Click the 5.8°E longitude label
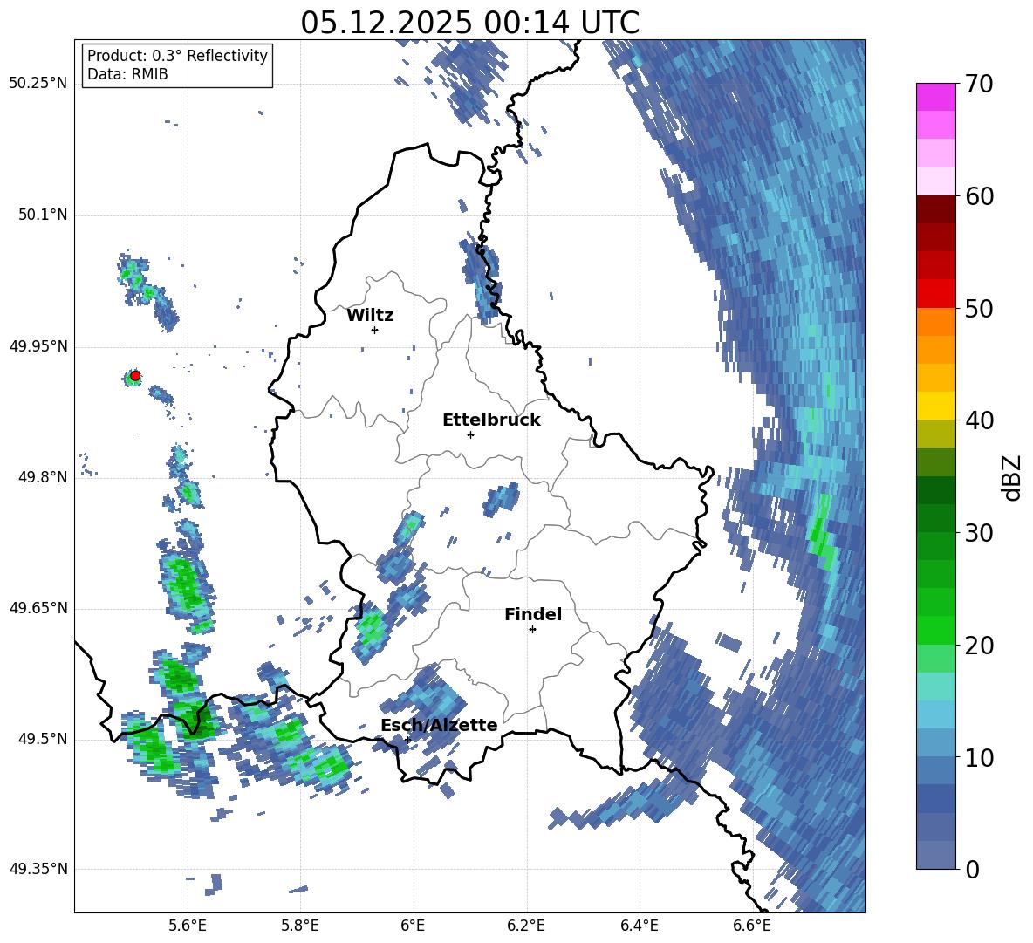The image size is (1033, 943). pos(300,926)
